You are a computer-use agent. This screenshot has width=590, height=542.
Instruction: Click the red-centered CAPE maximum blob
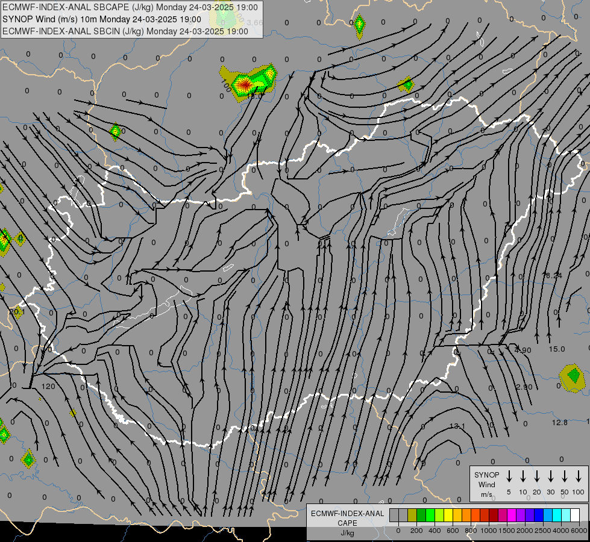click(x=245, y=84)
